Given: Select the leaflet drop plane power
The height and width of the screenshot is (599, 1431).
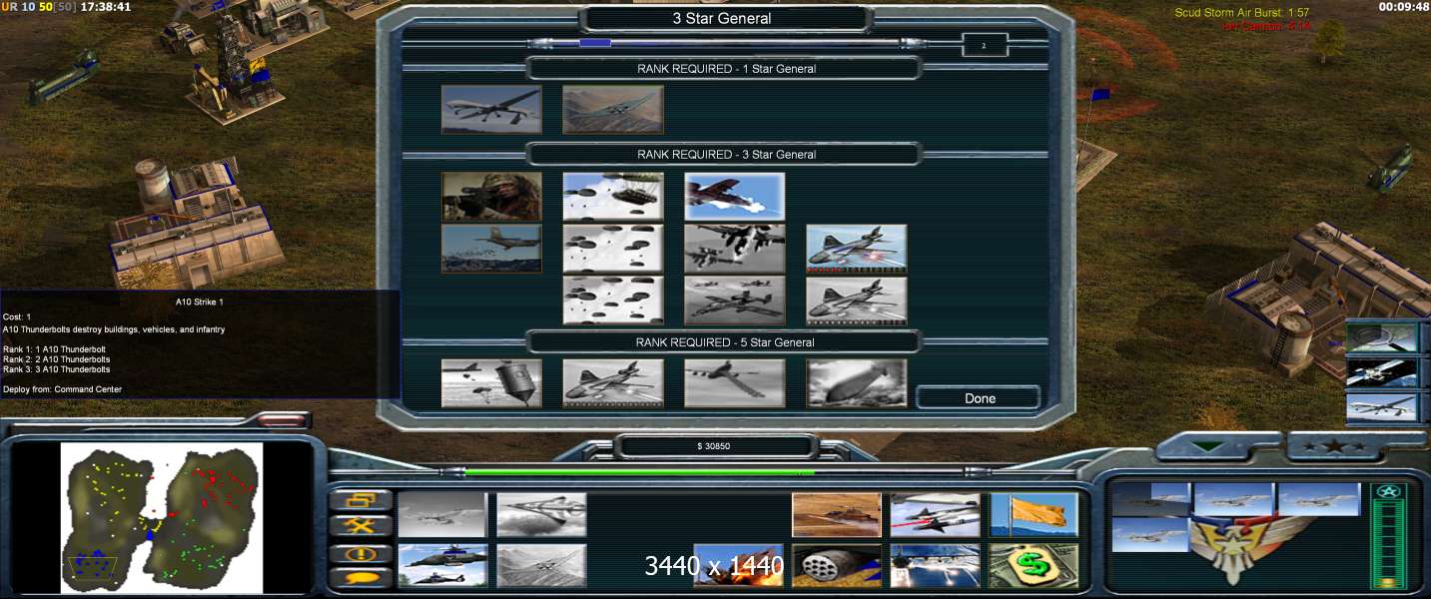Looking at the screenshot, I should pos(491,249).
